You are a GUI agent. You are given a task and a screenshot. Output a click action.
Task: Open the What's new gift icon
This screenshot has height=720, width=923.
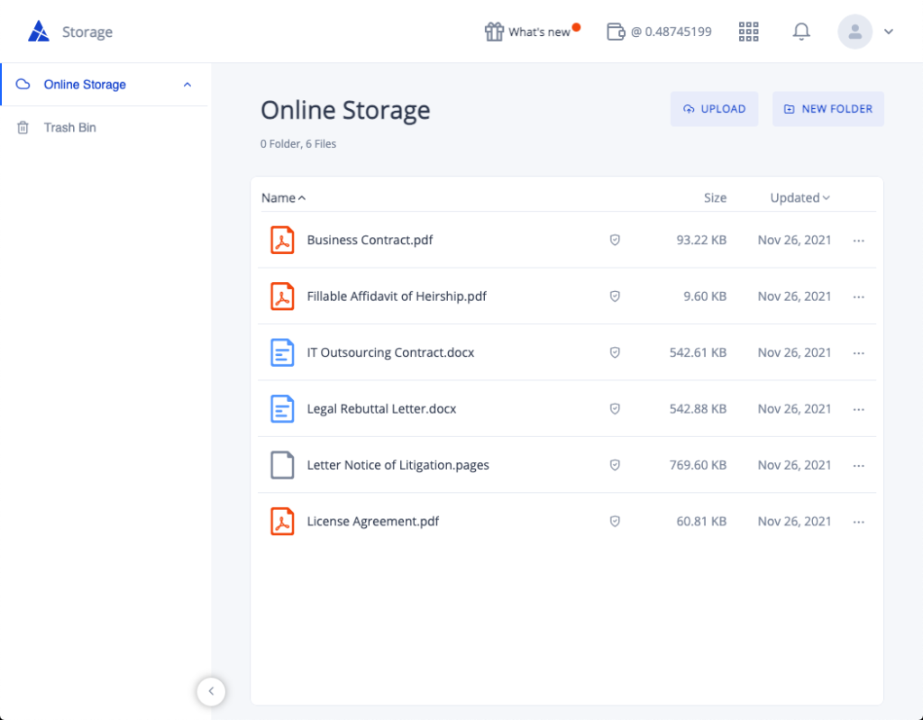pos(494,32)
